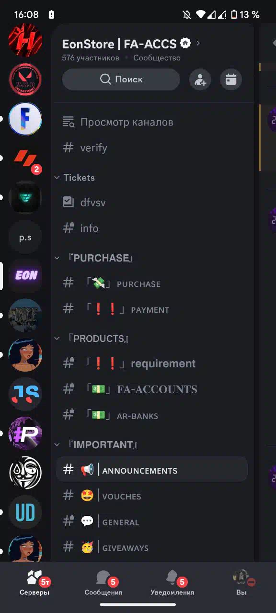Open the JS server icon

click(25, 394)
